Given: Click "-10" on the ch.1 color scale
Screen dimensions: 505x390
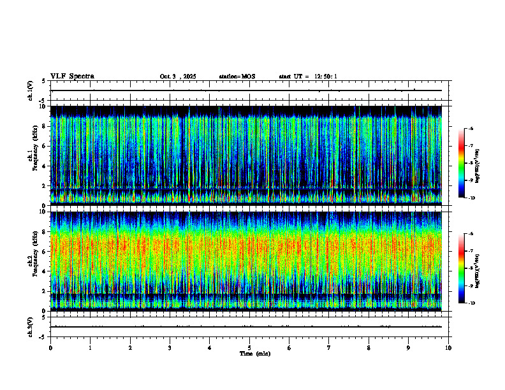Looking at the screenshot, I should click(472, 198).
